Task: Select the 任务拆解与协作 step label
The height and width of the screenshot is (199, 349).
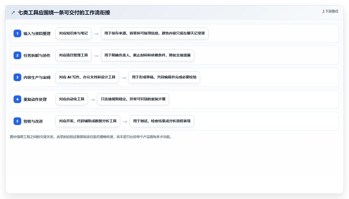Action: click(37, 55)
